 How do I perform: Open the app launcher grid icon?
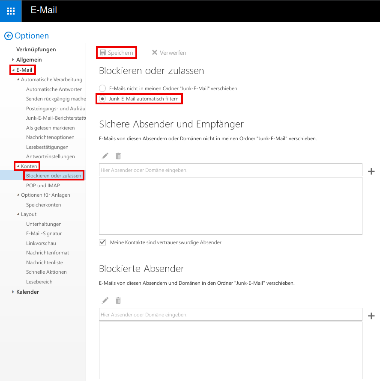pos(11,11)
